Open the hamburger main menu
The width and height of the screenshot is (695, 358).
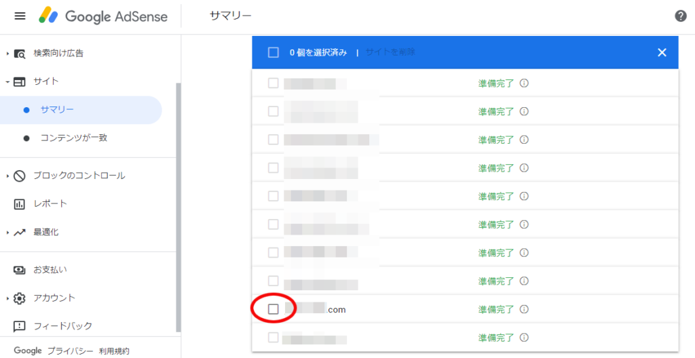pyautogui.click(x=20, y=16)
